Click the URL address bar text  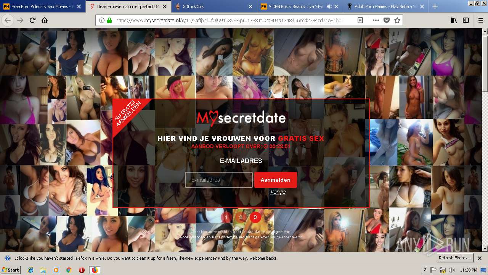click(x=229, y=20)
